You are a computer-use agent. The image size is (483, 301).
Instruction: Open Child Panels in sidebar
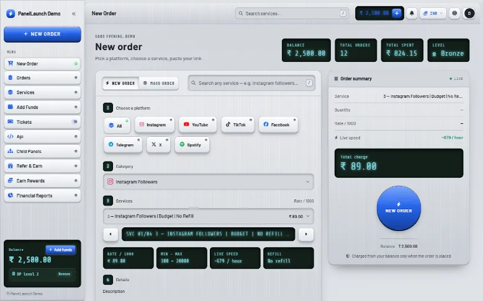pyautogui.click(x=42, y=151)
